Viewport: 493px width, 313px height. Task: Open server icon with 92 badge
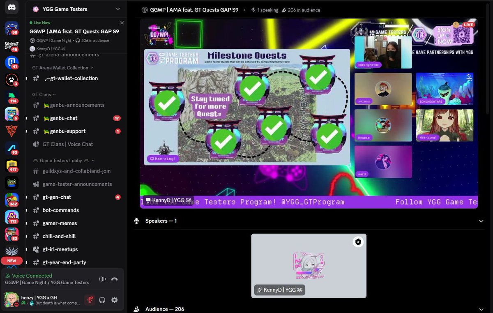point(12,148)
